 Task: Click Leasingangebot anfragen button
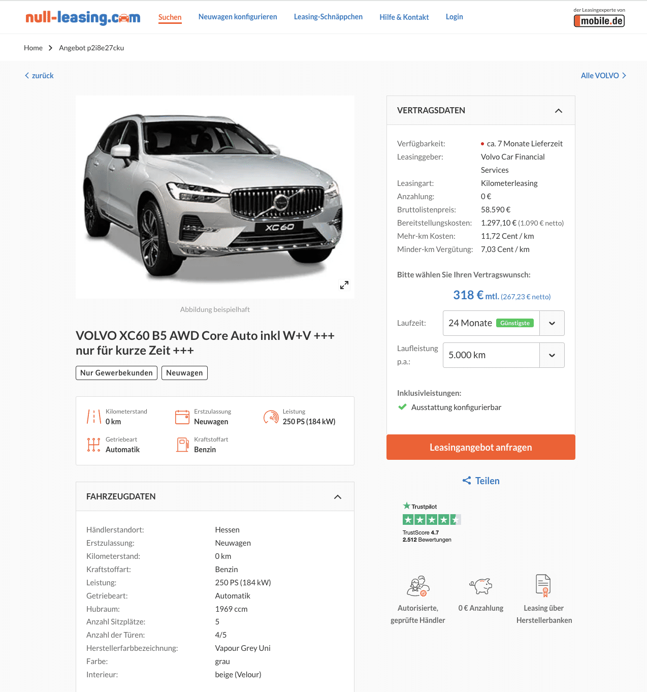coord(481,447)
